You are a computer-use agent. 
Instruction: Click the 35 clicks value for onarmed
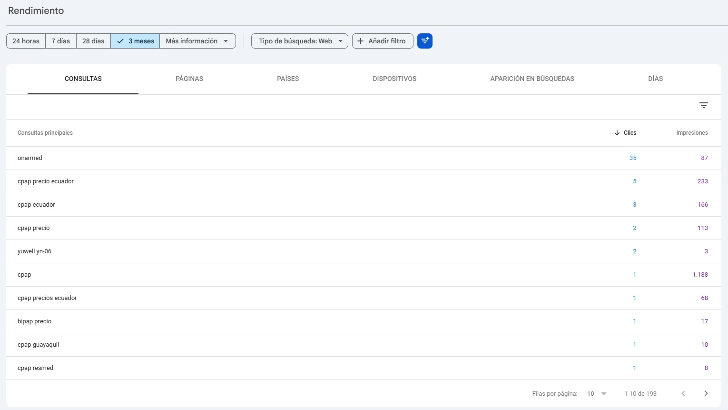point(633,158)
